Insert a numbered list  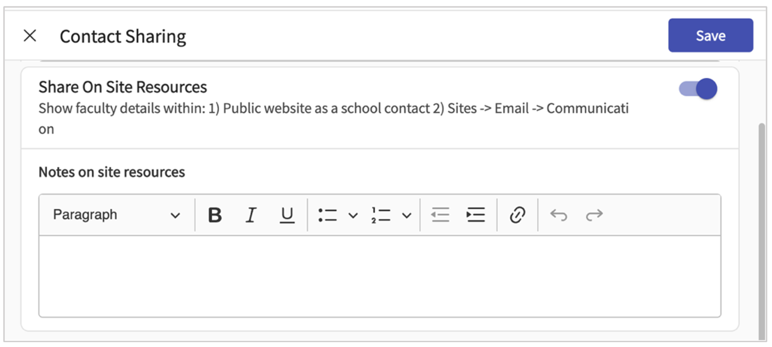[381, 215]
